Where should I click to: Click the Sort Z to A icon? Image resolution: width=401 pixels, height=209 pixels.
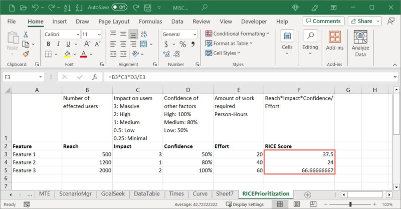tap(79, 8)
